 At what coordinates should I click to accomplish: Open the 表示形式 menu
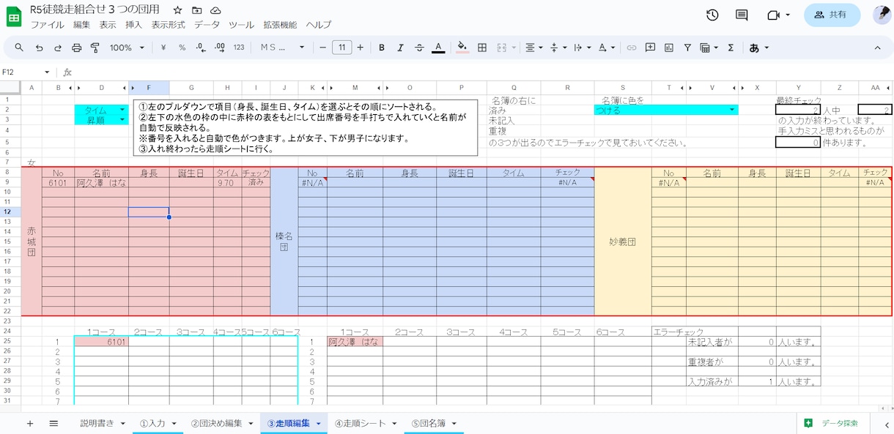click(x=169, y=24)
